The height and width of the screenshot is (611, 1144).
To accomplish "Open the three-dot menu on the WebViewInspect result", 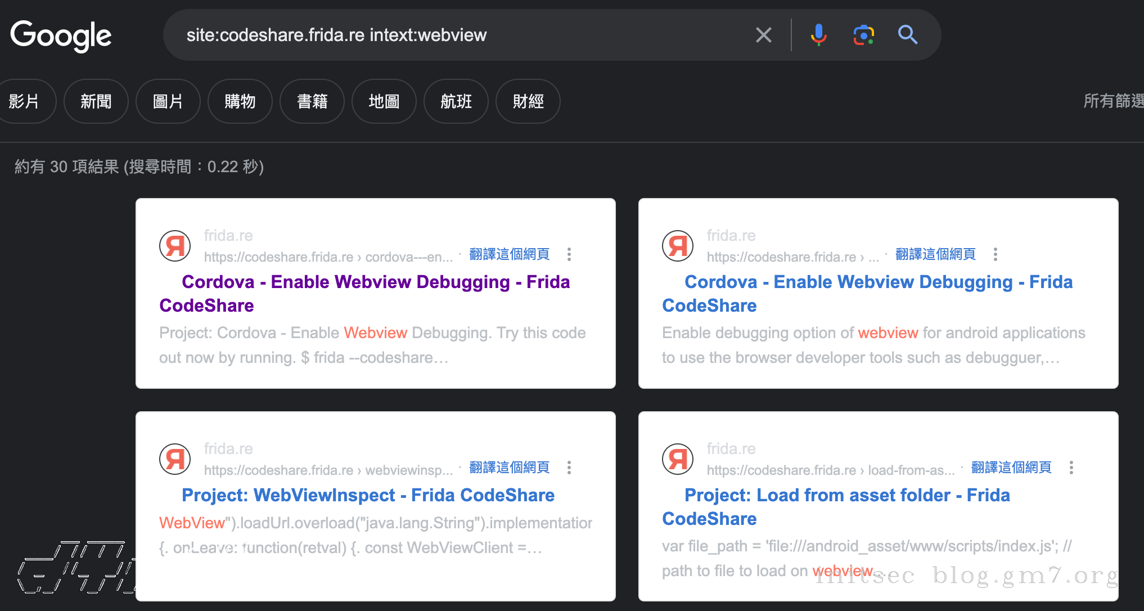I will click(x=569, y=468).
